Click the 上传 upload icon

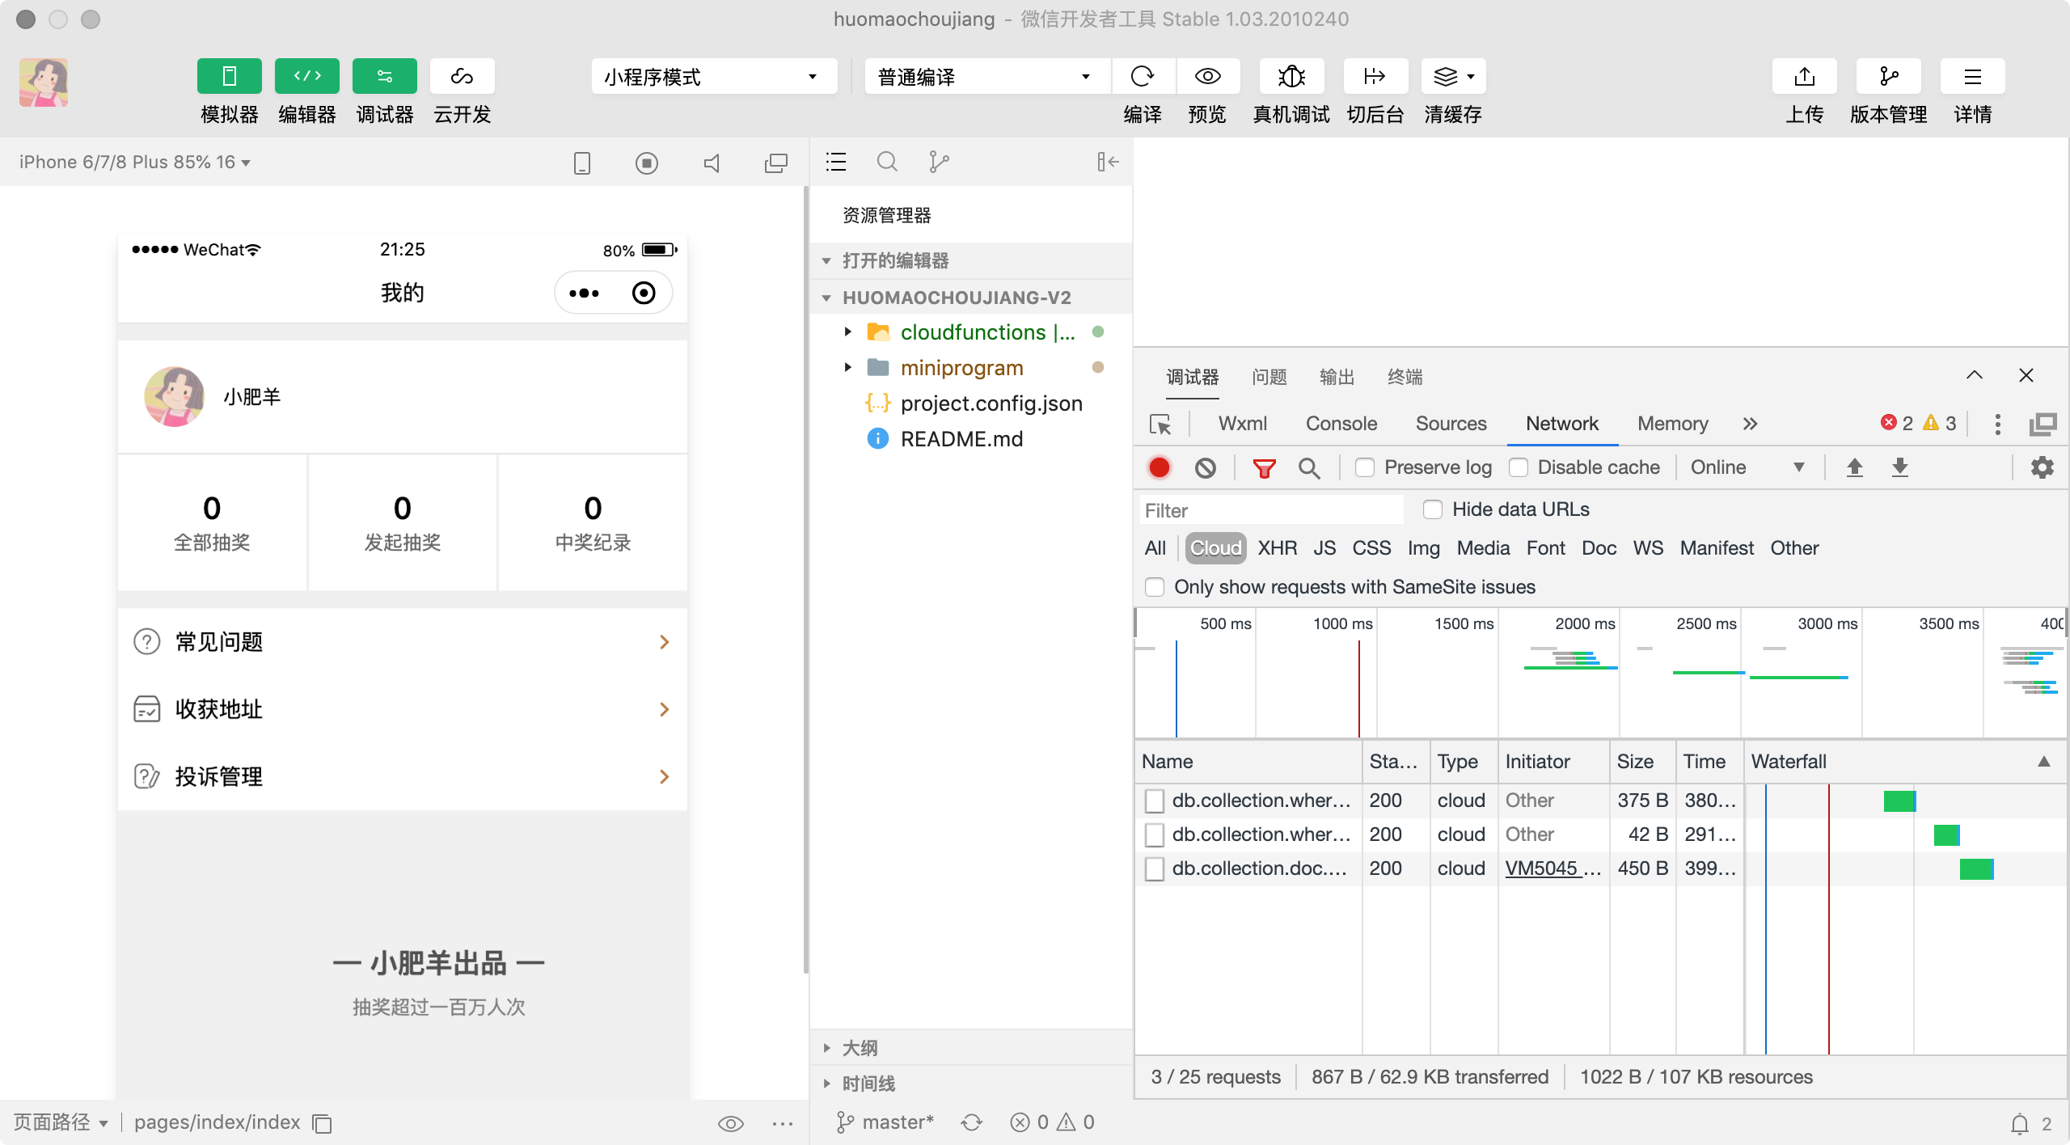pos(1804,77)
